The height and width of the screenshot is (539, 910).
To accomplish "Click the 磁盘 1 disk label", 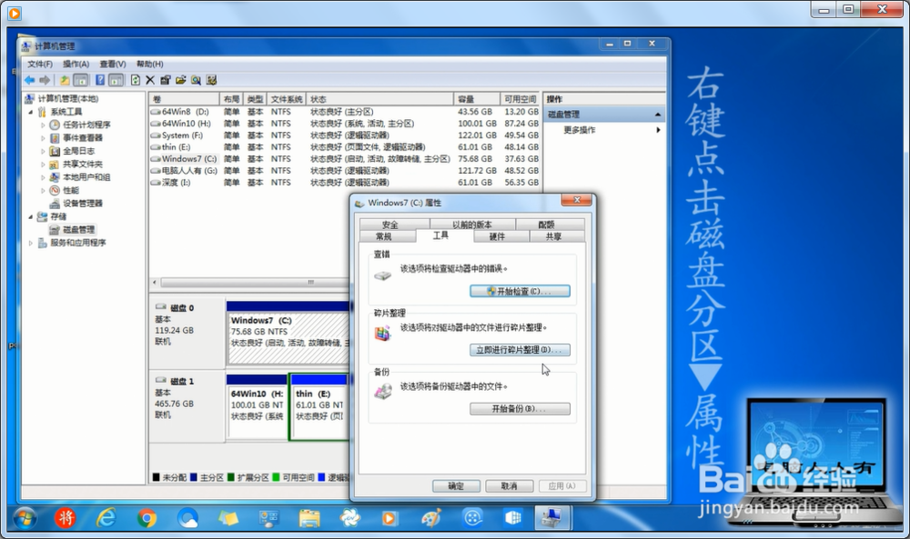I will tap(182, 381).
